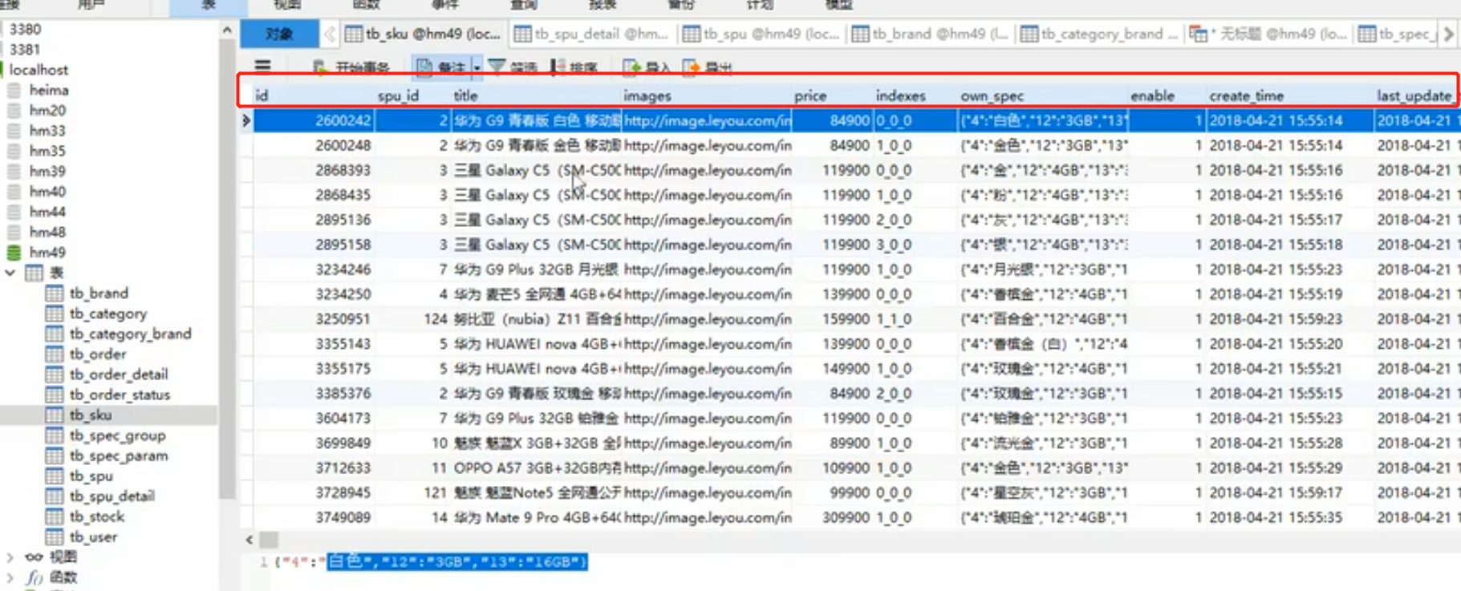Viewport: 1461px width, 591px height.
Task: Select tb_order_status in the tree
Action: [120, 395]
